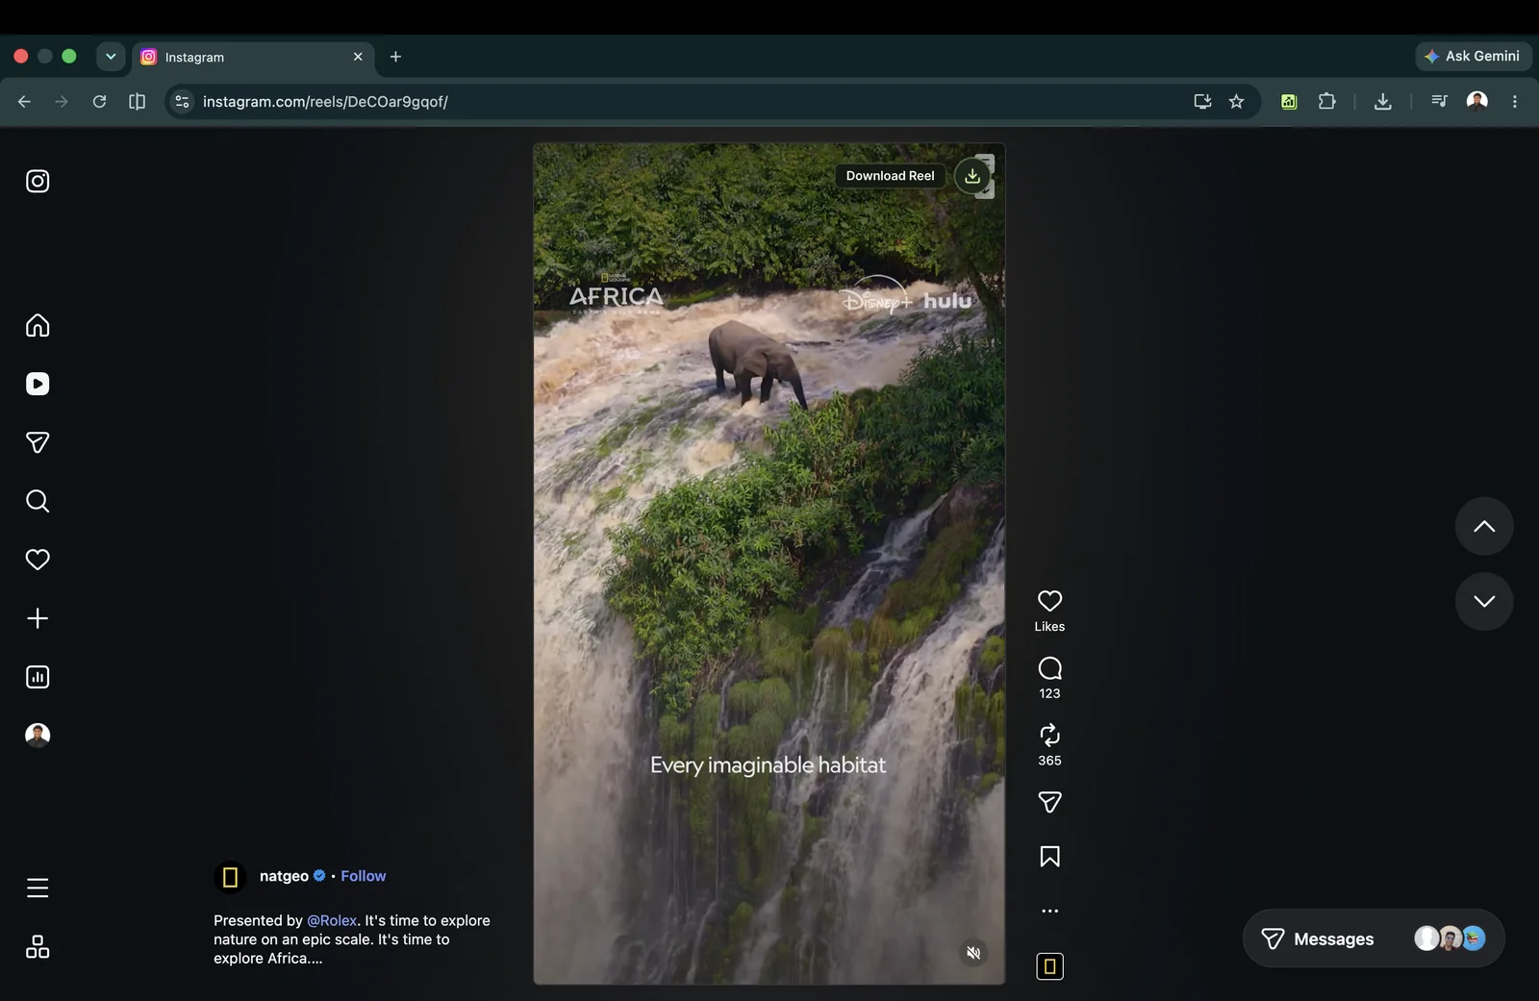Follow the natgeo account

363,876
